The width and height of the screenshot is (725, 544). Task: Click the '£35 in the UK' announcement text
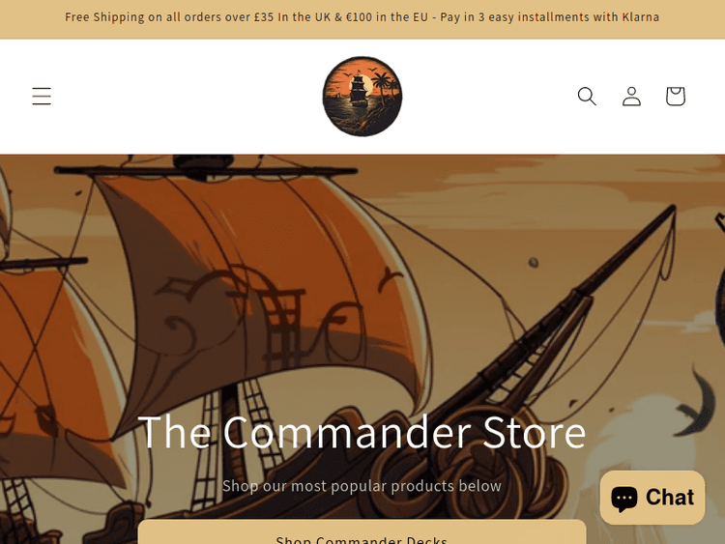point(292,17)
